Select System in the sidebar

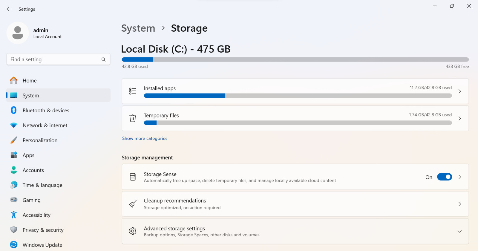(58, 95)
